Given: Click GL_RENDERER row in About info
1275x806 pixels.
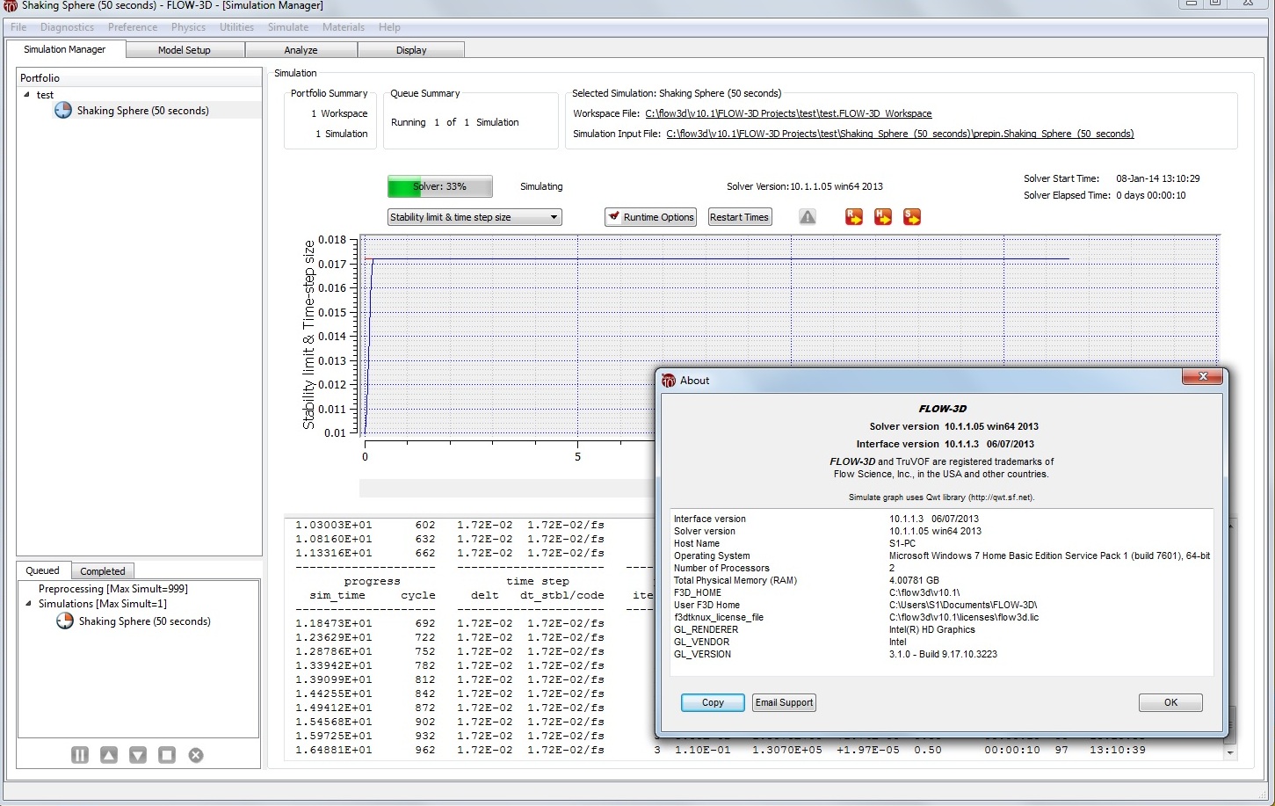Looking at the screenshot, I should click(941, 629).
